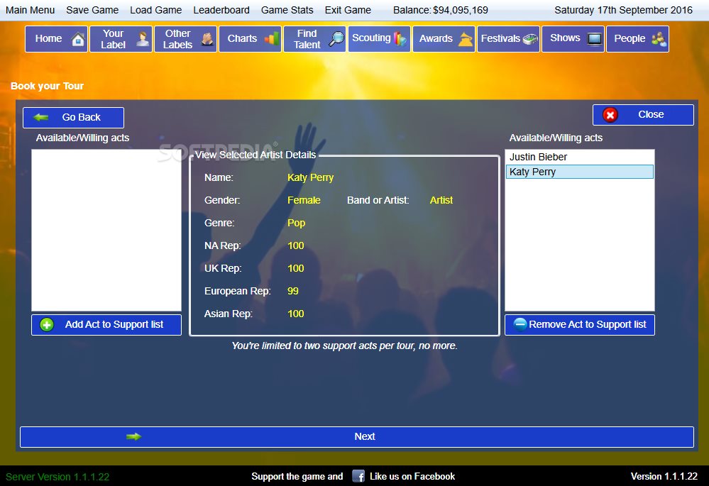This screenshot has width=709, height=486.
Task: Choose Save Game from the top menu
Action: (92, 10)
